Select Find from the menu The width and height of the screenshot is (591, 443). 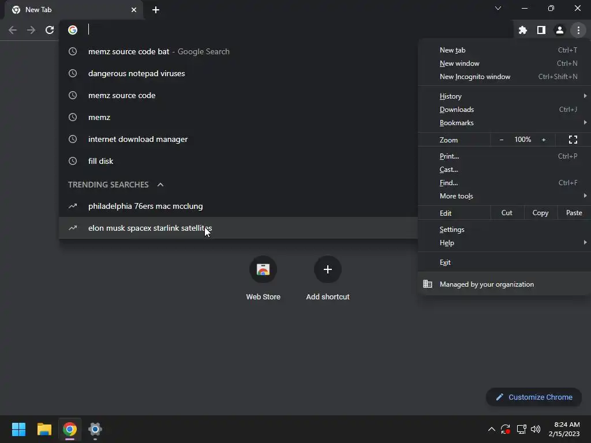[504, 183]
